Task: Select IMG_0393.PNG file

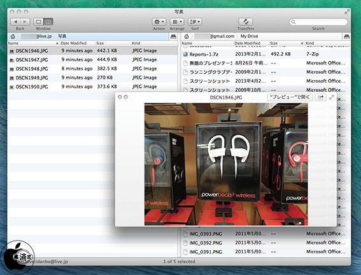Action: [265, 234]
